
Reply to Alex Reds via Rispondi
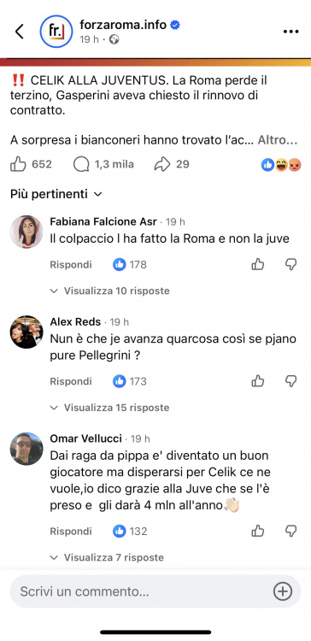click(x=71, y=381)
